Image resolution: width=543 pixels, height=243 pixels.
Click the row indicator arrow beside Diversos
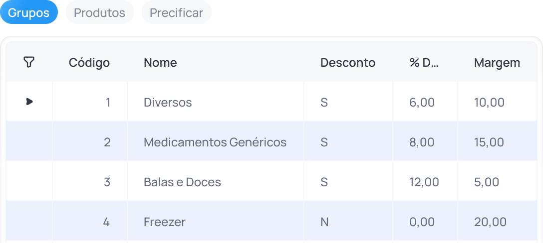point(29,102)
